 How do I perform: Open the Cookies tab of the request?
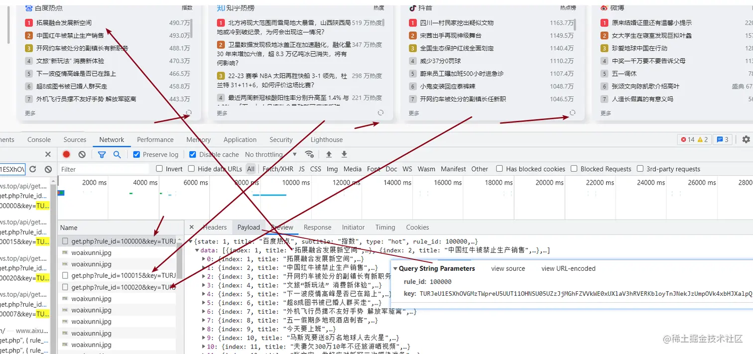point(417,228)
